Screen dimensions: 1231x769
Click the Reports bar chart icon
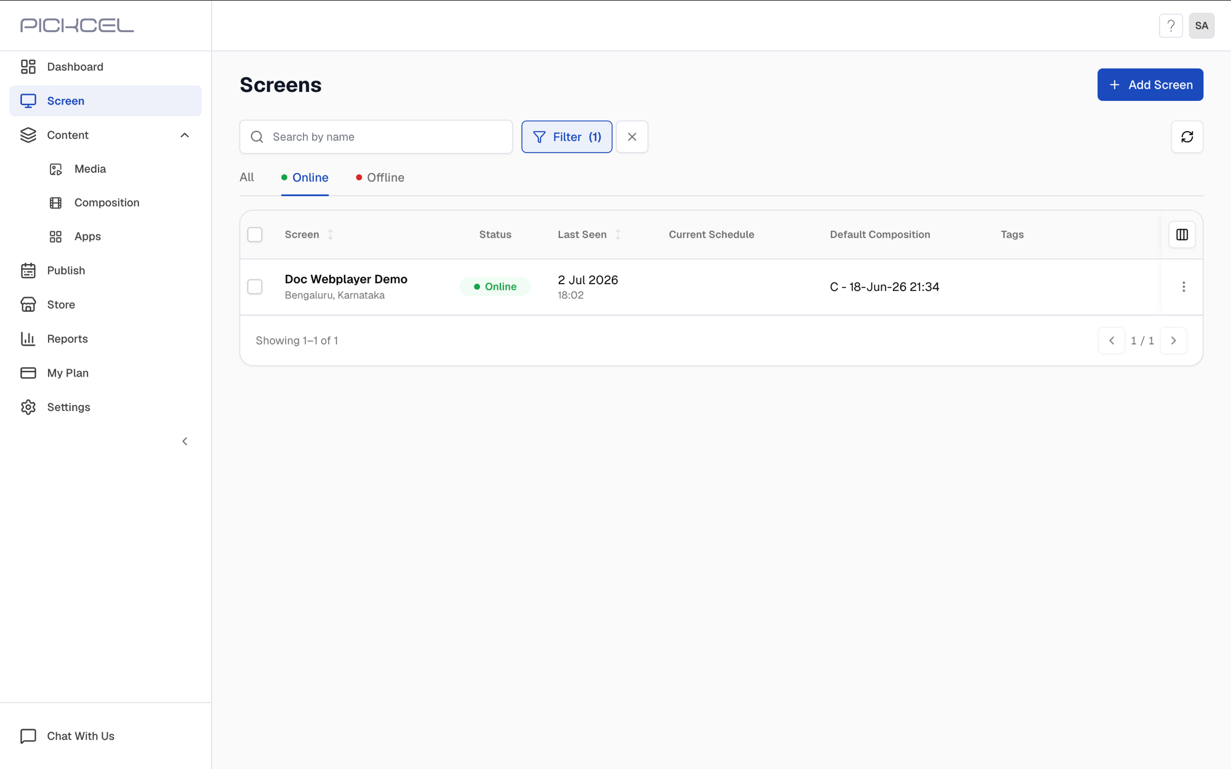click(28, 339)
